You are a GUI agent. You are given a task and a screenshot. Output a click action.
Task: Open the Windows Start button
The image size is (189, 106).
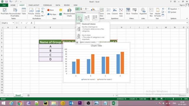3,103
